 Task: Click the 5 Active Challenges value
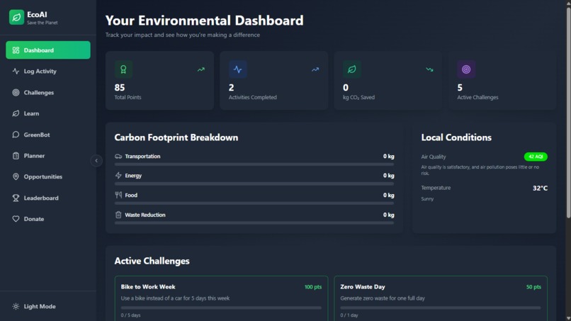point(460,87)
